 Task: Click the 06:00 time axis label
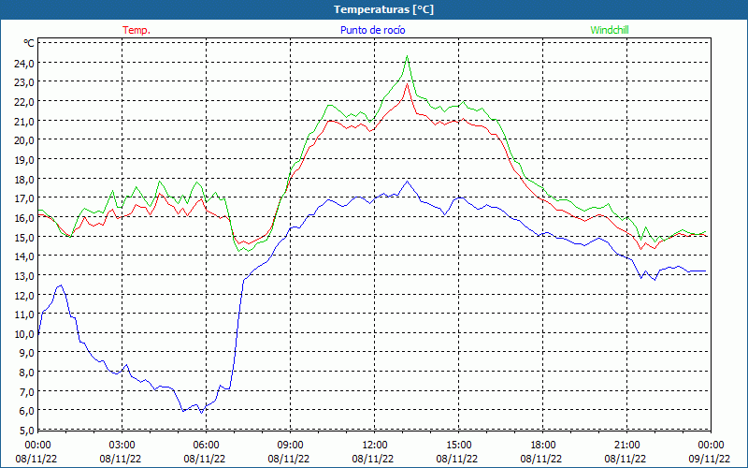point(206,446)
